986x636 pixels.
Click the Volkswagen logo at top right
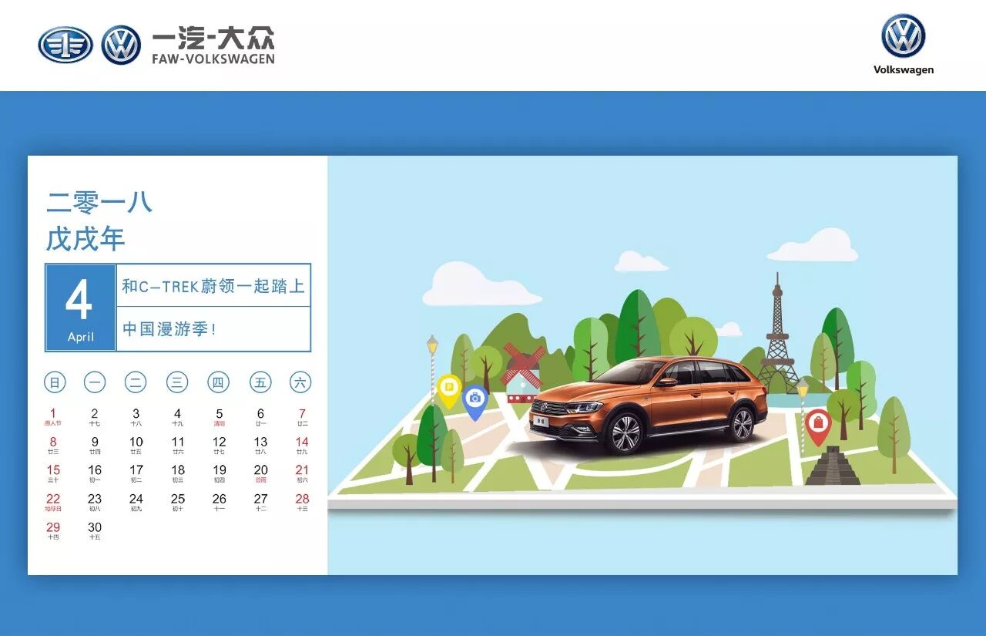[904, 35]
